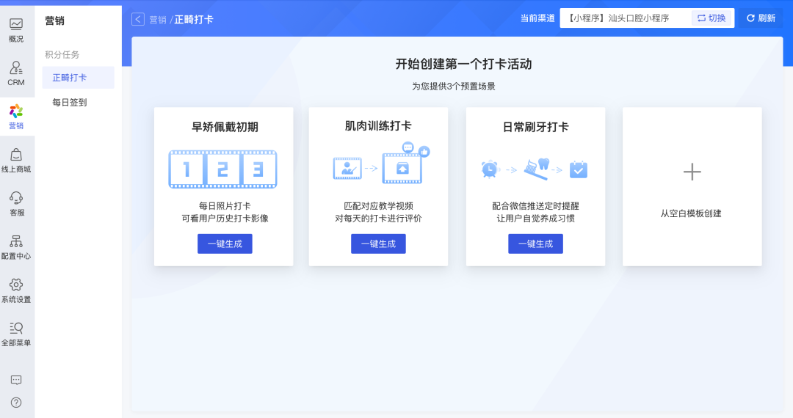Viewport: 793px width, 418px height.
Task: Click the 积分任务 section label
Action: tap(62, 54)
